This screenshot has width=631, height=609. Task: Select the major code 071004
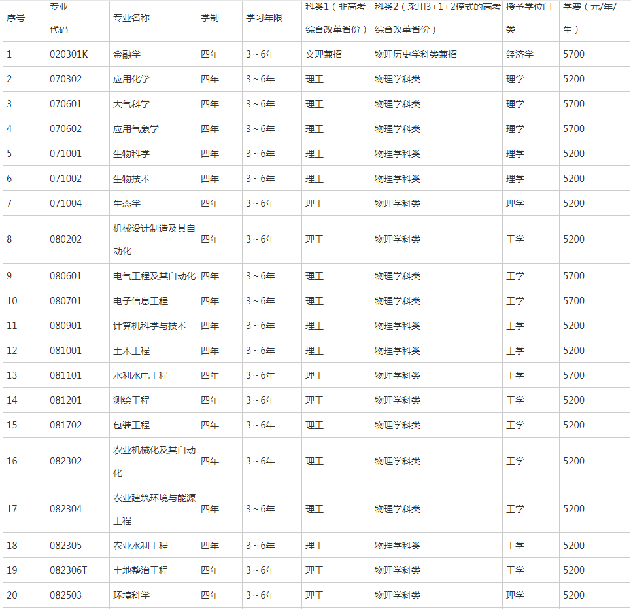tap(65, 203)
